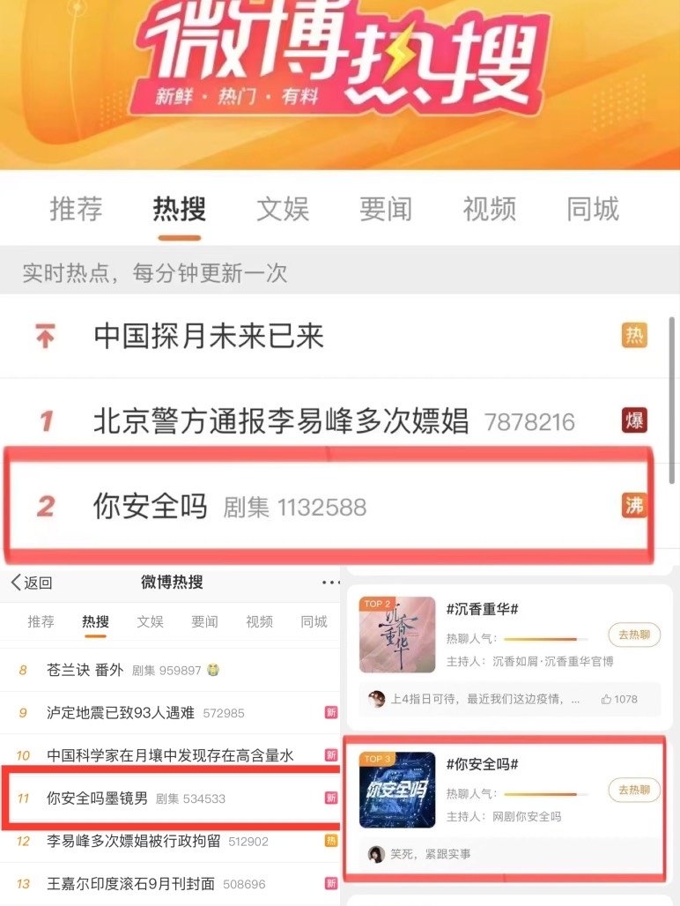The height and width of the screenshot is (906, 680).
Task: Open the three-dot more menu
Action: tap(330, 583)
